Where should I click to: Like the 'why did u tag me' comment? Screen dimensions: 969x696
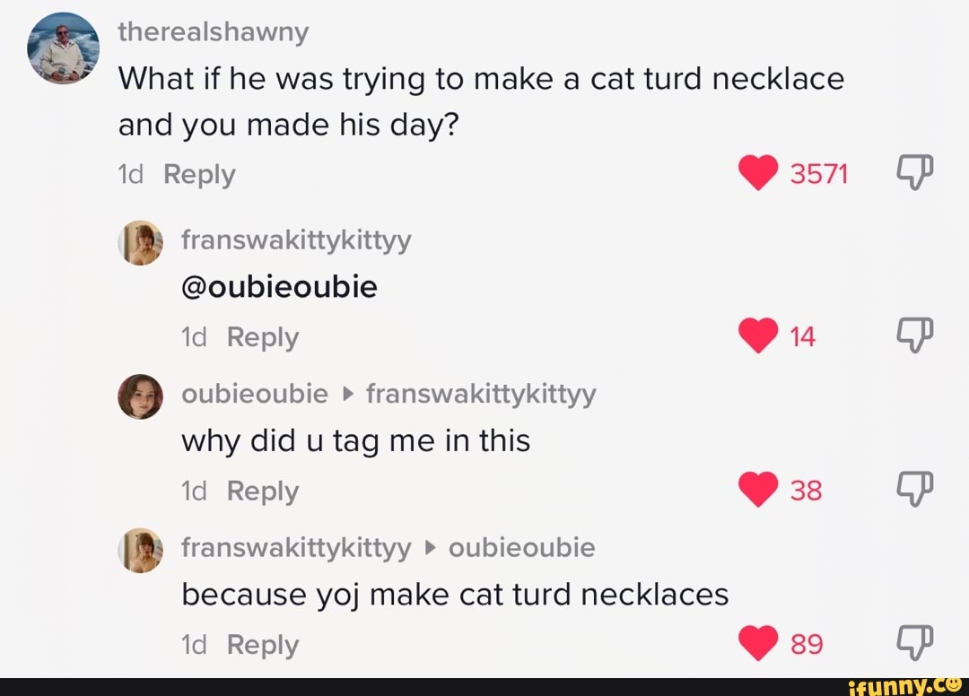(x=759, y=489)
